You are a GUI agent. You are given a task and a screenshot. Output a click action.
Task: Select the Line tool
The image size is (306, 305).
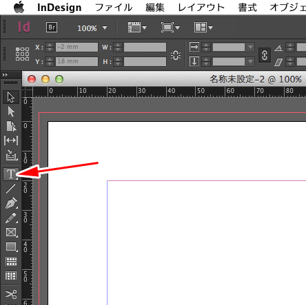pos(11,189)
